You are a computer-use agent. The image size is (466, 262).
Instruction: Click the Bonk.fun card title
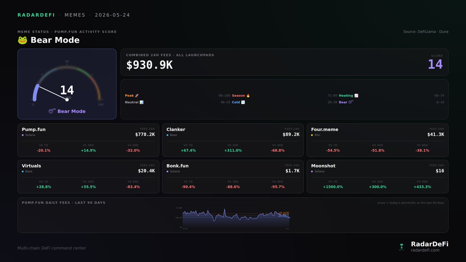tap(177, 166)
